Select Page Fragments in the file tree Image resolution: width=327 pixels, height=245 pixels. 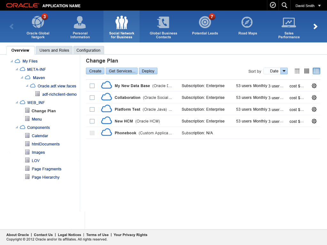(x=47, y=169)
